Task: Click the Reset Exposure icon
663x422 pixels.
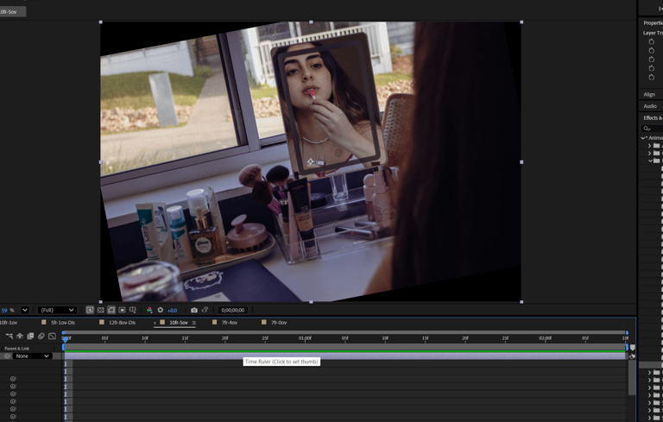Action: [161, 310]
